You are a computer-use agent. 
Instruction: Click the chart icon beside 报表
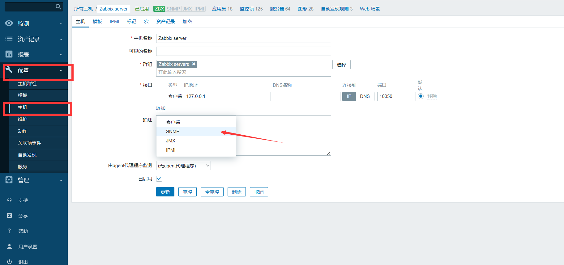pyautogui.click(x=9, y=54)
